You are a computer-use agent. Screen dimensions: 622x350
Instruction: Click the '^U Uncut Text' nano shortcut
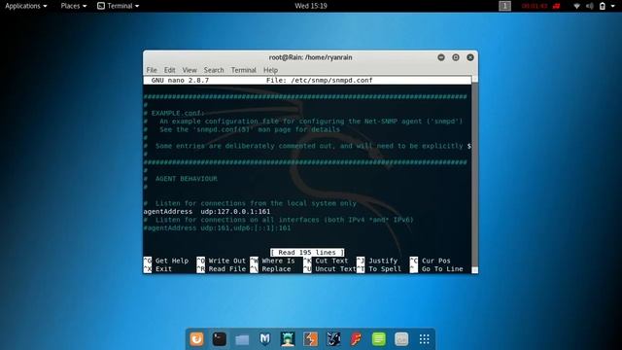pos(329,269)
